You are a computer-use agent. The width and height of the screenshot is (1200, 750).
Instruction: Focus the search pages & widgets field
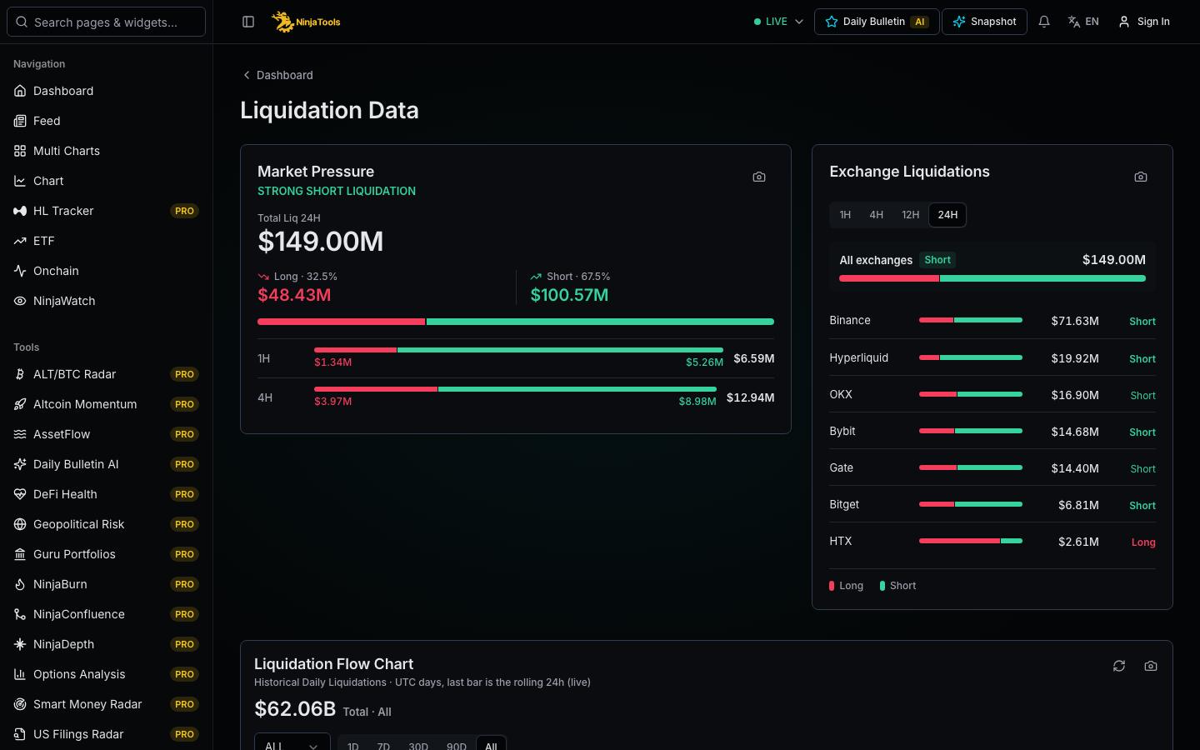pyautogui.click(x=106, y=22)
